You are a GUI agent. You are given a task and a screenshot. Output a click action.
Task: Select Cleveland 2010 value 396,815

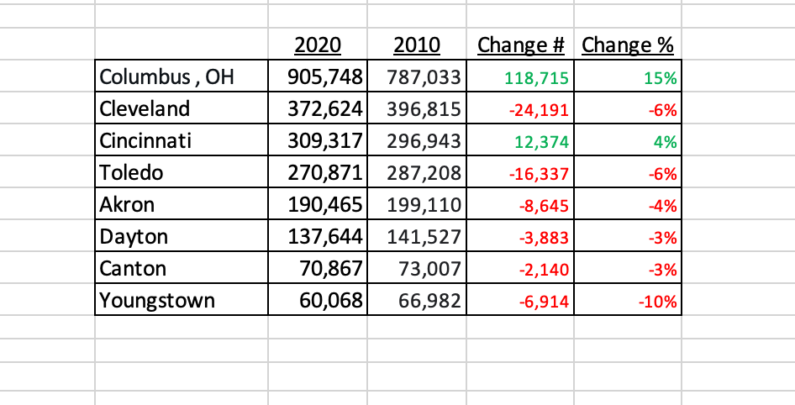coord(418,108)
